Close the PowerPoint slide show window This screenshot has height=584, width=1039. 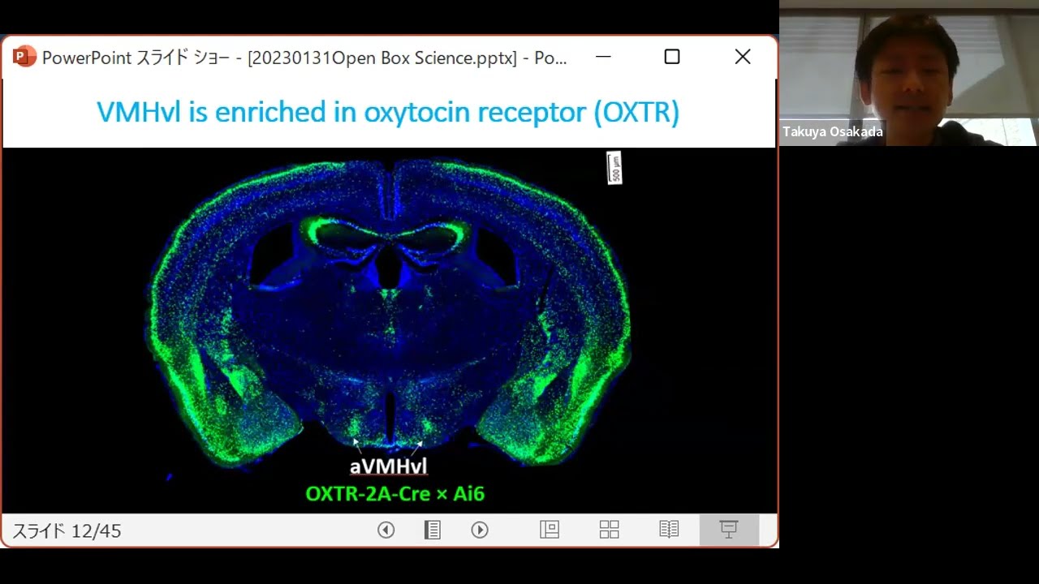coord(743,57)
